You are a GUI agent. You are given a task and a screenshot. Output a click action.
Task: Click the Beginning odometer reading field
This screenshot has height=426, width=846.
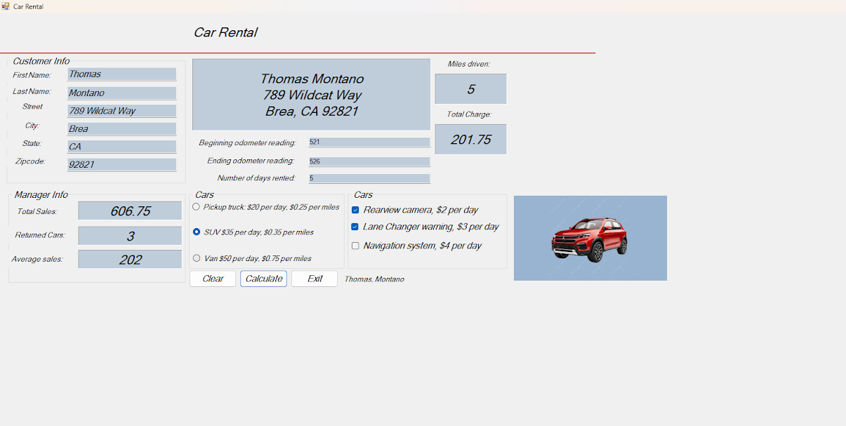(369, 142)
